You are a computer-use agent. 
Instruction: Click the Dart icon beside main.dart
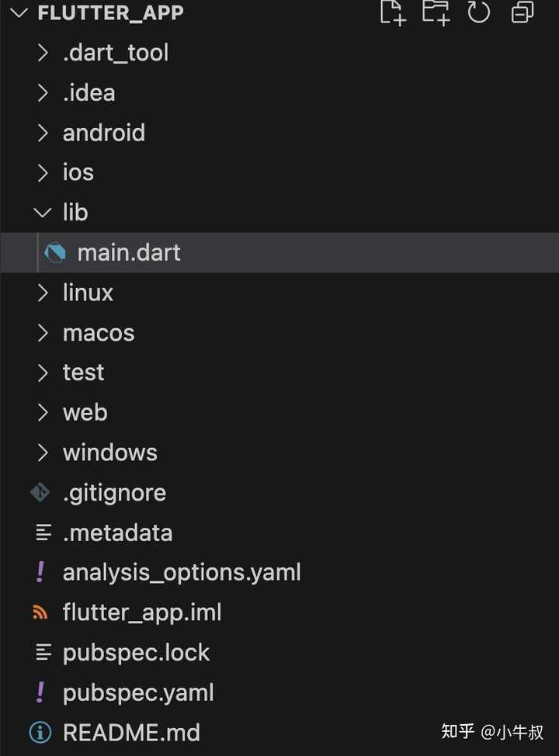click(x=53, y=252)
